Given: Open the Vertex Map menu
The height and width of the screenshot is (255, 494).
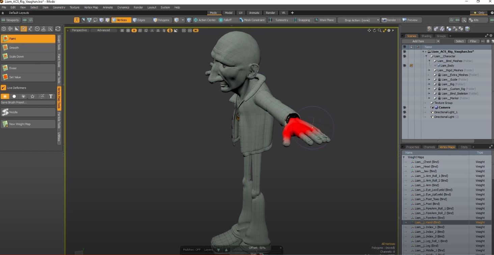Looking at the screenshot, I should pyautogui.click(x=91, y=7).
